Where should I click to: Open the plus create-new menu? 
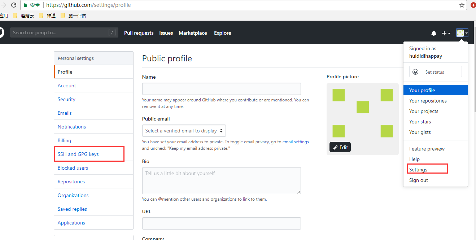click(446, 33)
